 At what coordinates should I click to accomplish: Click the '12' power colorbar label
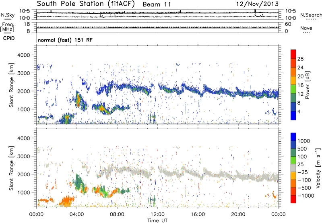click(300, 94)
